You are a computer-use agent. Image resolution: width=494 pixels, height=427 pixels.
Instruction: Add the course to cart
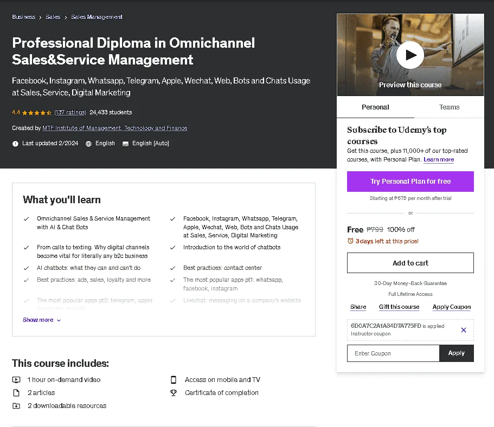pyautogui.click(x=410, y=263)
